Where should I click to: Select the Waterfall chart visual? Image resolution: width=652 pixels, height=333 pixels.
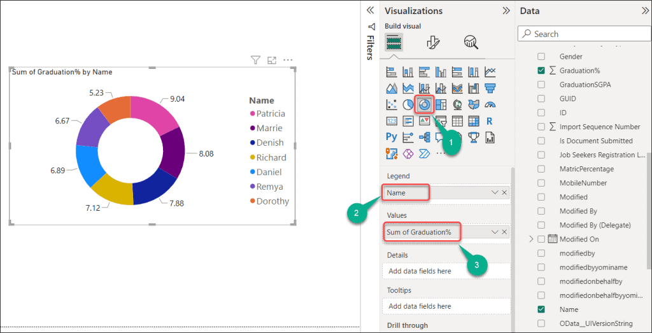(x=474, y=88)
